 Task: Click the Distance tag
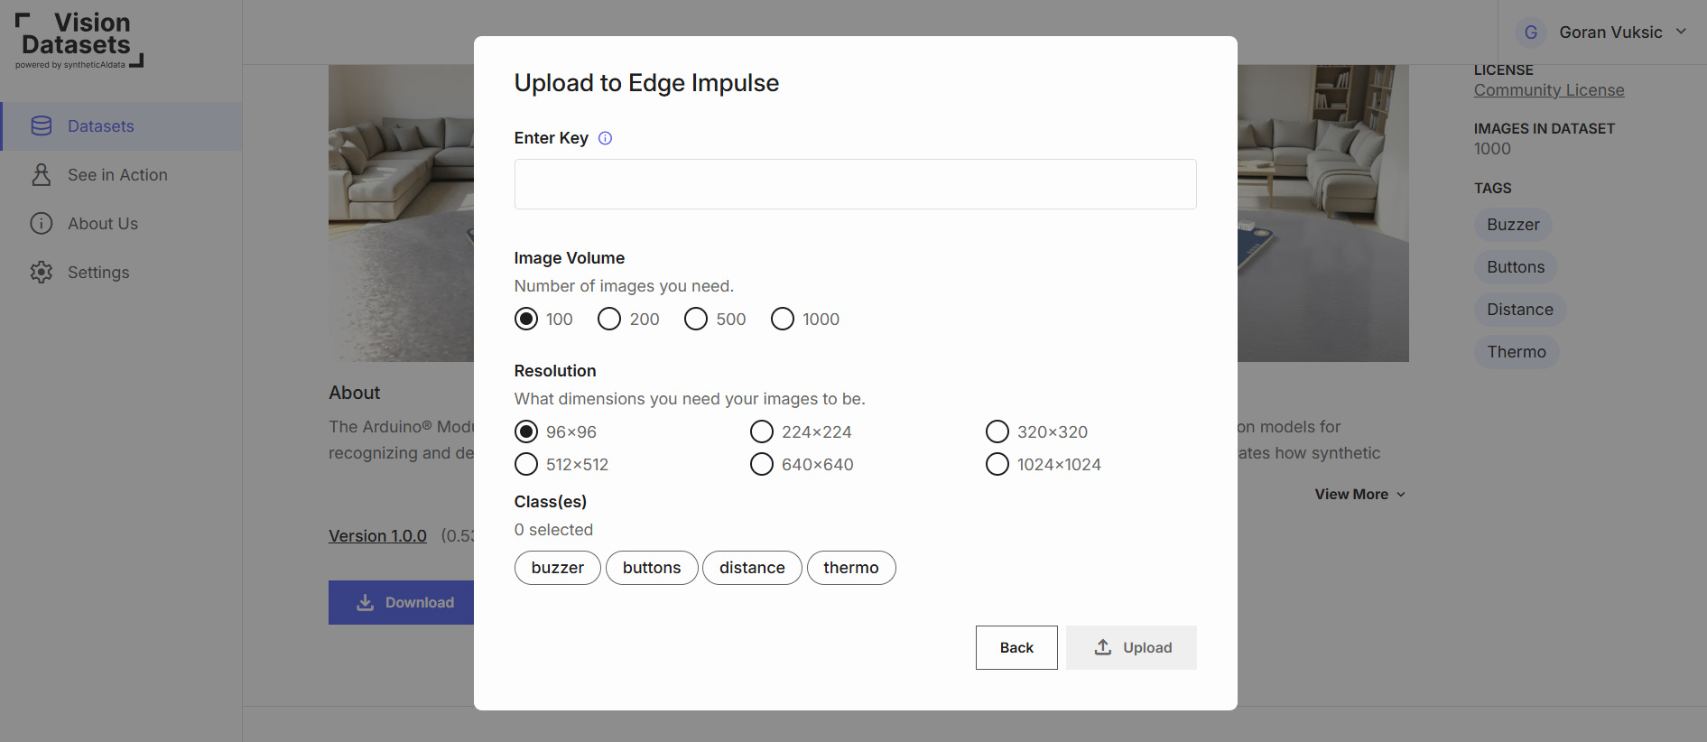tap(1520, 310)
